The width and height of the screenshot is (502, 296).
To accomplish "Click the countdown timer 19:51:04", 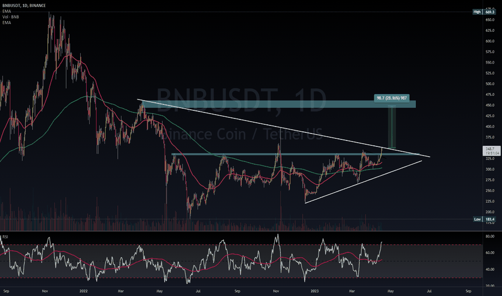I will 491,153.
